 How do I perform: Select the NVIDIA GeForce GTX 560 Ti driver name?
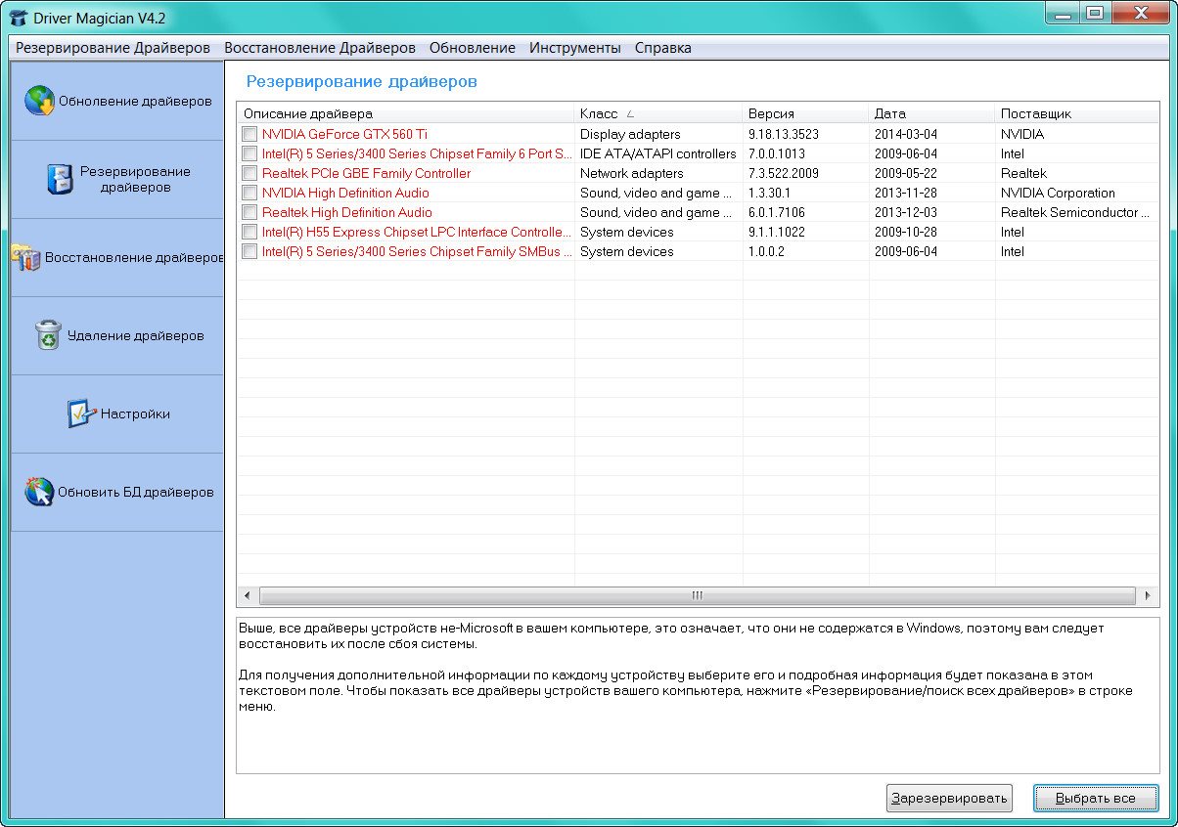click(344, 134)
